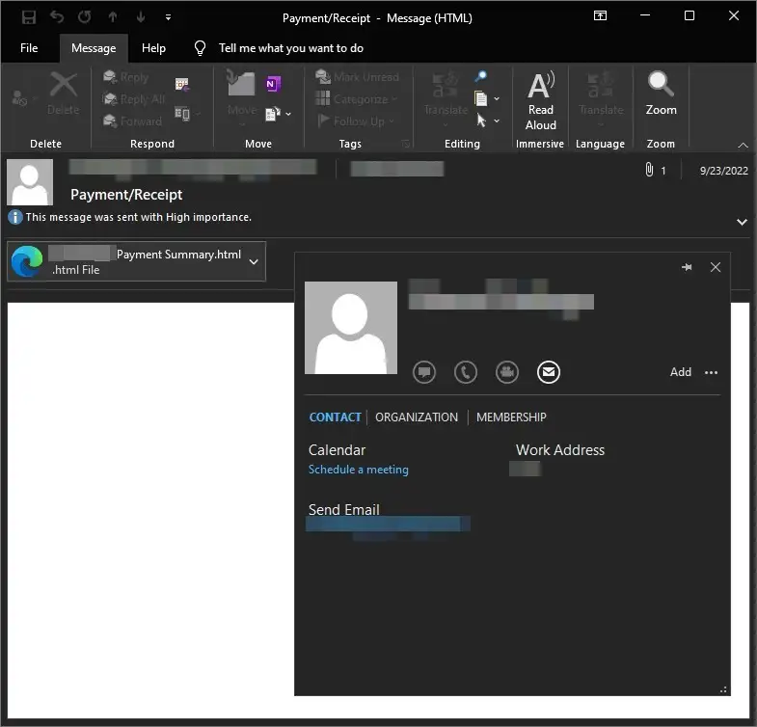Open the Payment Summary.html attachment dropdown

click(254, 261)
